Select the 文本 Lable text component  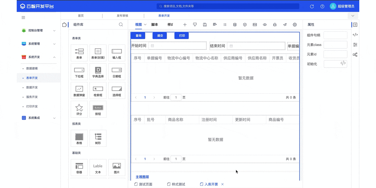(98, 168)
